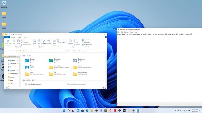This screenshot has width=202, height=113.
Task: Click Cut in the Clipboard group
Action: pos(23,40)
